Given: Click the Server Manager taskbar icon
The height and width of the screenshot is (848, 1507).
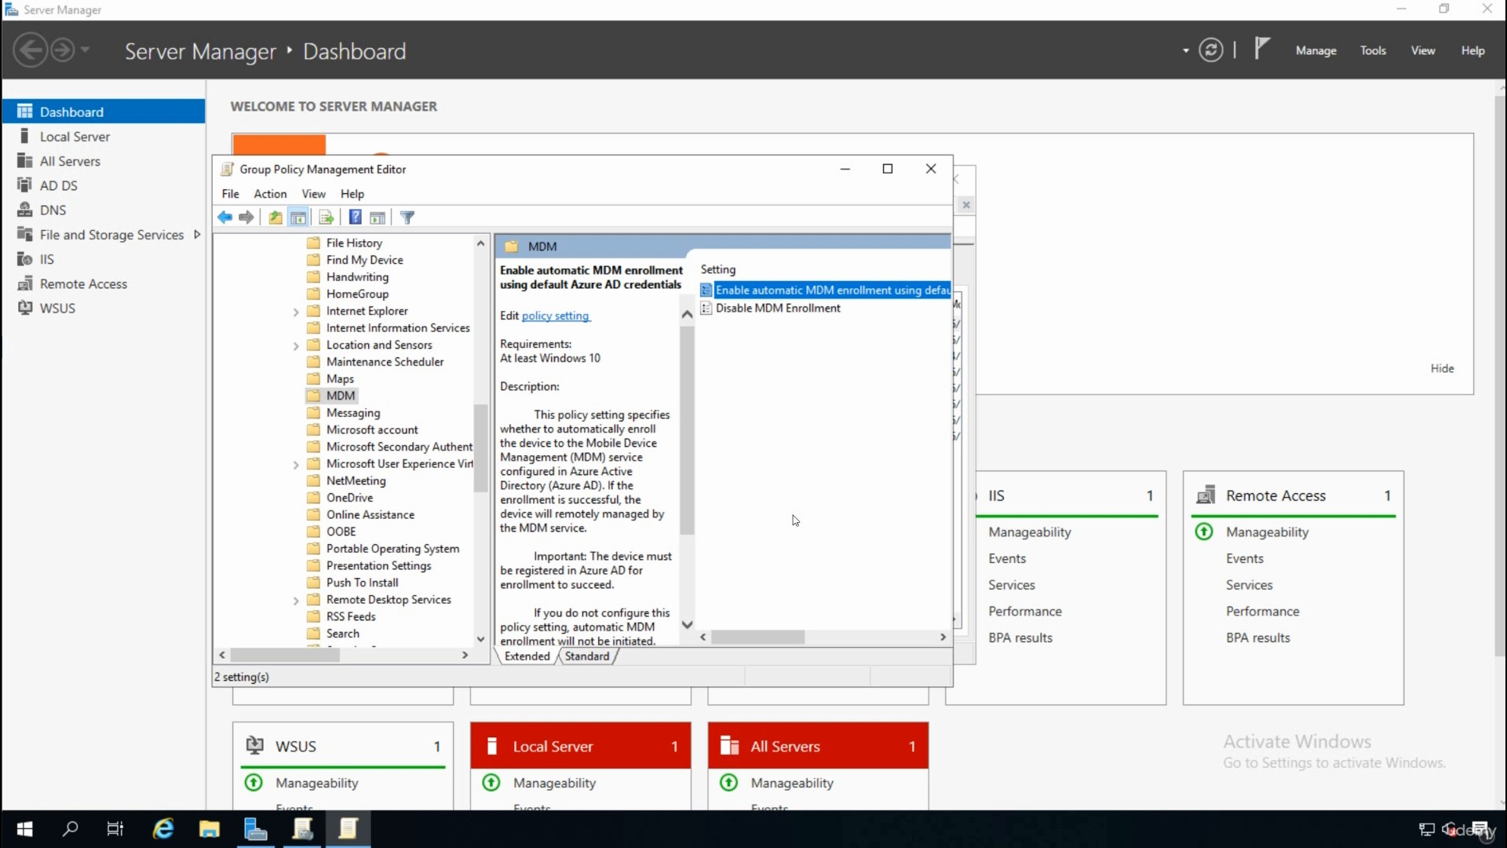Looking at the screenshot, I should (256, 828).
